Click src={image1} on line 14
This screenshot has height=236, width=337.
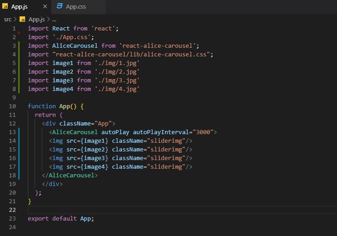coord(87,141)
